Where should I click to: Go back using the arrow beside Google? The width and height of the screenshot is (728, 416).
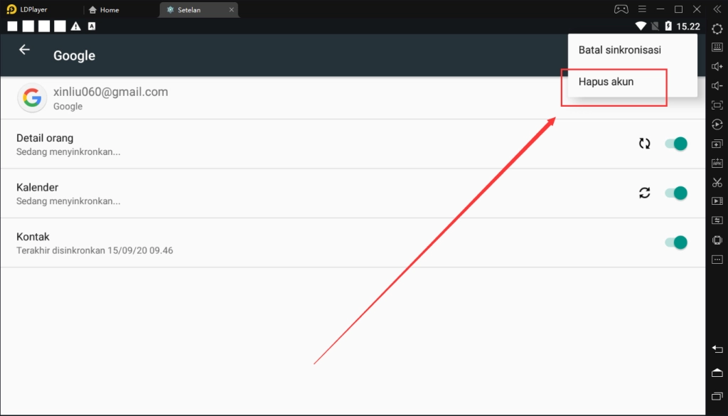[x=24, y=50]
